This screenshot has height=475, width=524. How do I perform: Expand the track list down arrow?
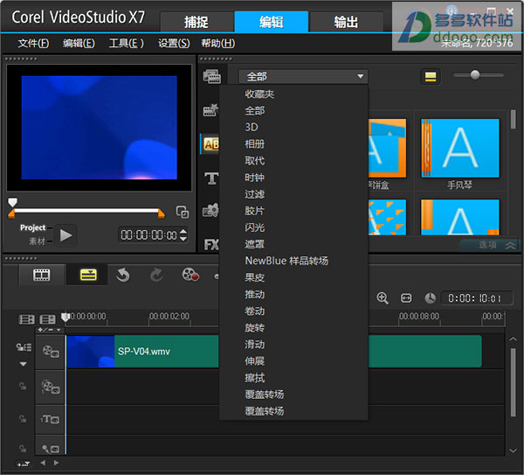tap(23, 364)
